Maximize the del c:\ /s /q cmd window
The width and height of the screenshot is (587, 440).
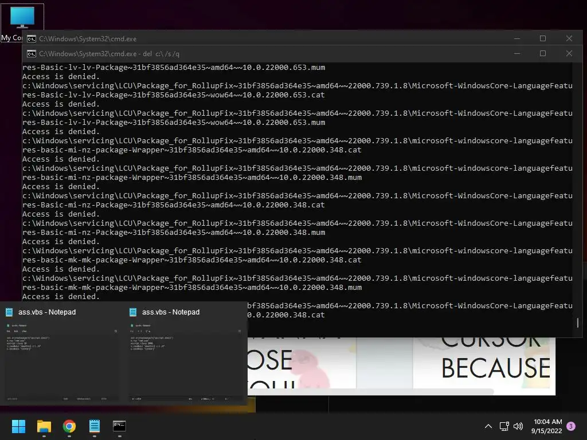[543, 53]
